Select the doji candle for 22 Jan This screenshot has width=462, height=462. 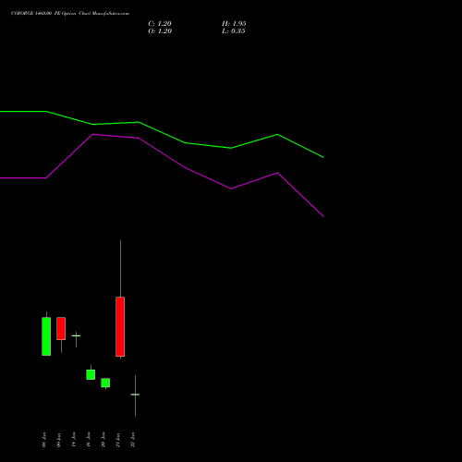[135, 395]
